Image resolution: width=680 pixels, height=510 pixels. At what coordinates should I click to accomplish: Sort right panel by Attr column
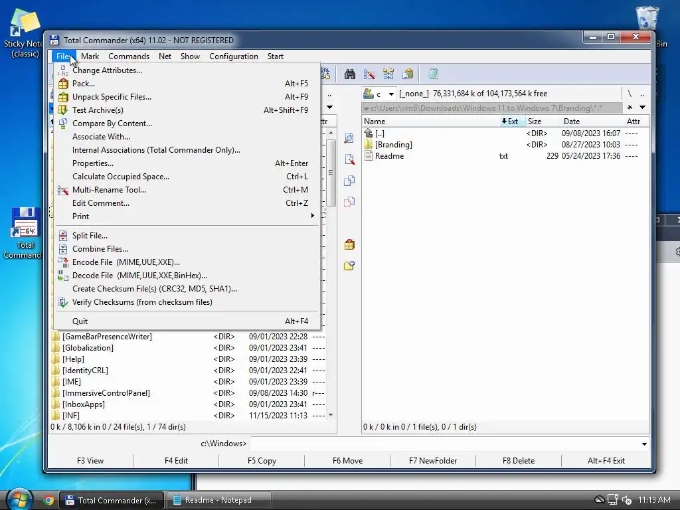pyautogui.click(x=637, y=122)
